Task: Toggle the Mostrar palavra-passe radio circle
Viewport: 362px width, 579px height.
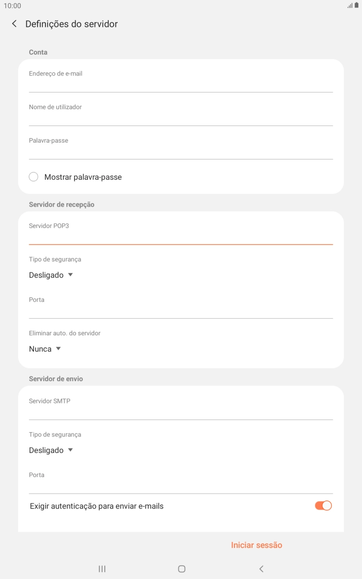Action: (33, 176)
